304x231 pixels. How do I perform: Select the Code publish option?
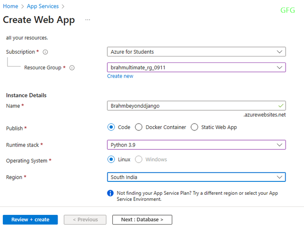tap(111, 127)
